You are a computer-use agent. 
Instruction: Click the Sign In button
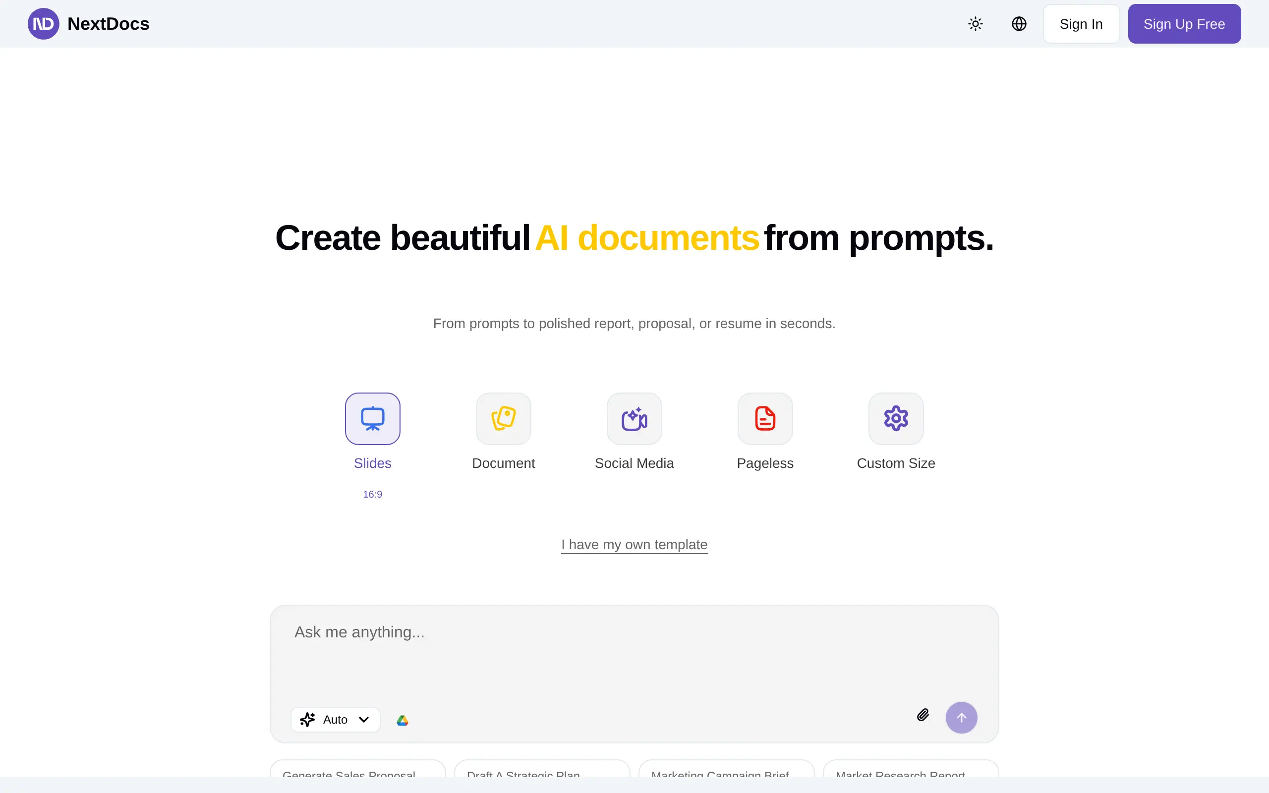[x=1081, y=24]
